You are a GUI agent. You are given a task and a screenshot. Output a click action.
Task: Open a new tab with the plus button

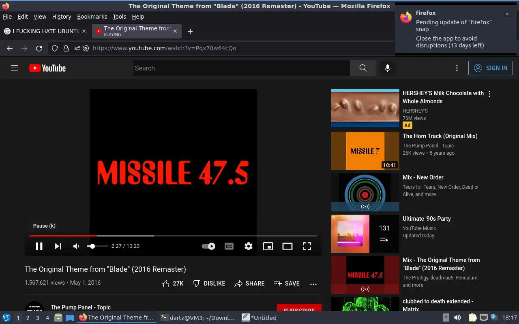(x=190, y=31)
